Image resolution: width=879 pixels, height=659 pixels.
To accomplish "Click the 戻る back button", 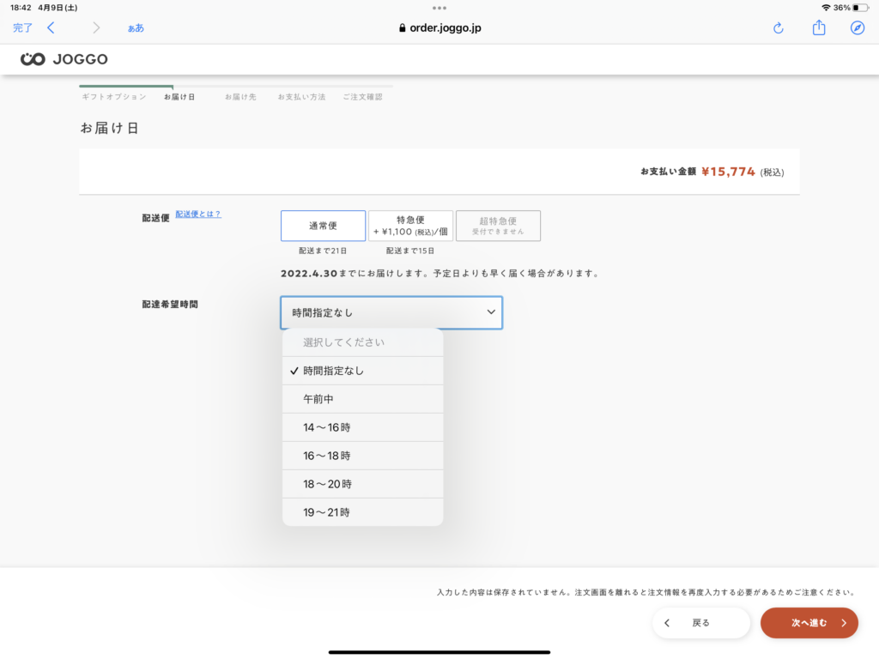I will (700, 623).
